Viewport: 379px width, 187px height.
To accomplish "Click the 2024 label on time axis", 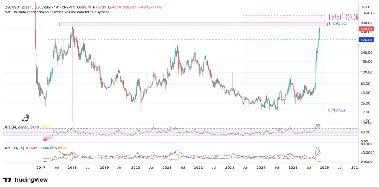I will [261, 167].
